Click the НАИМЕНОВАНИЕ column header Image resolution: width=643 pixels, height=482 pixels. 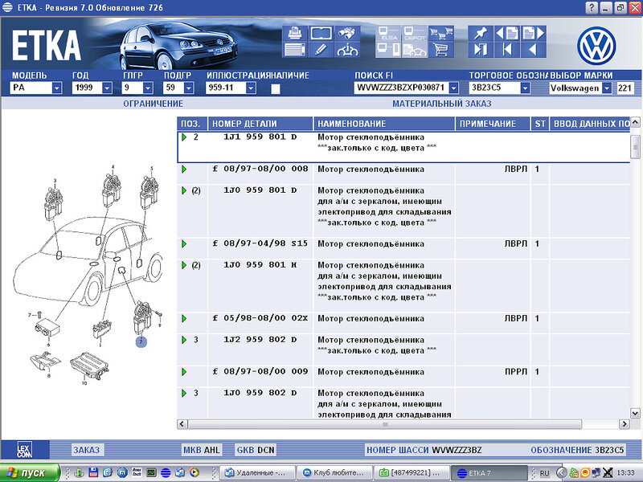[384, 124]
